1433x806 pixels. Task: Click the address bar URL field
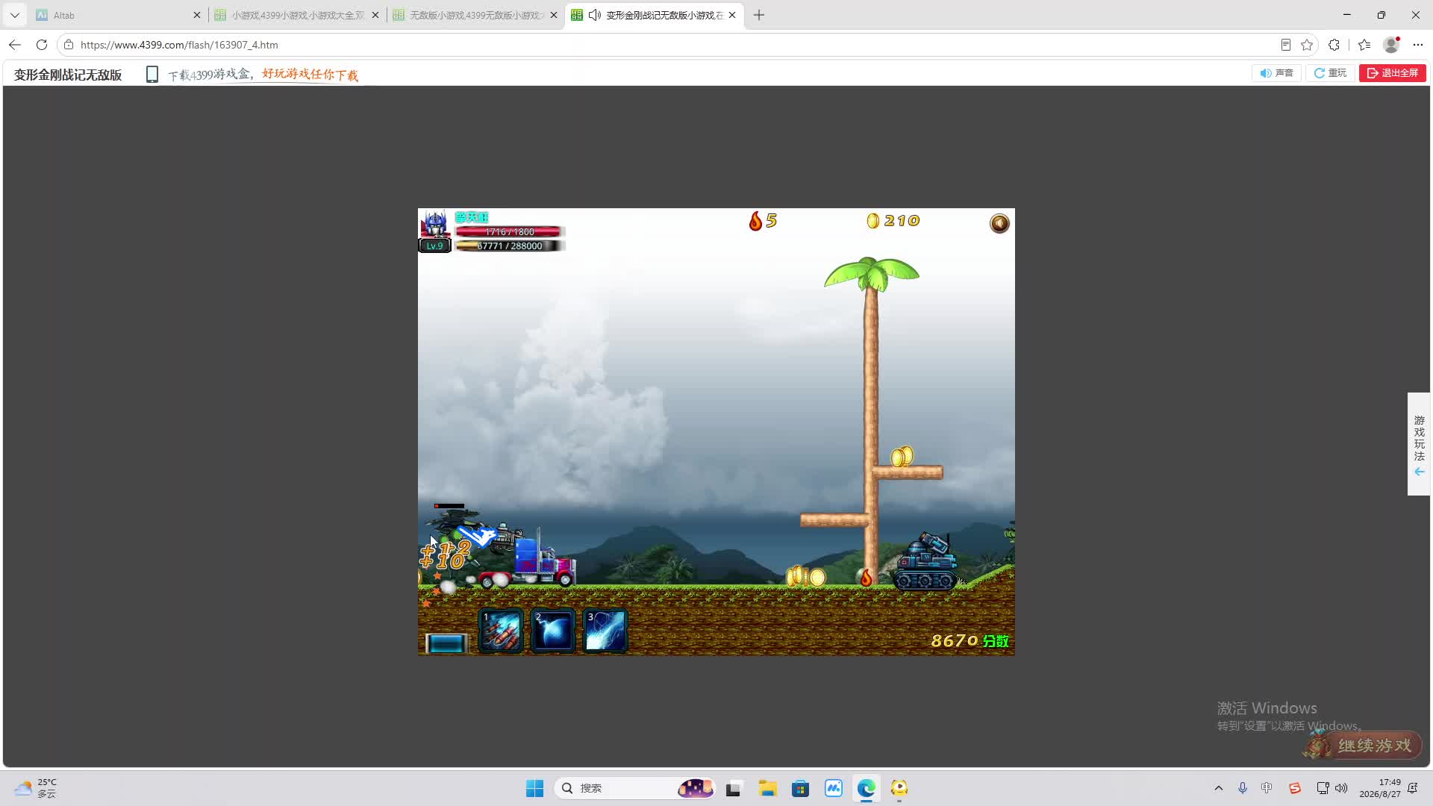click(x=672, y=45)
